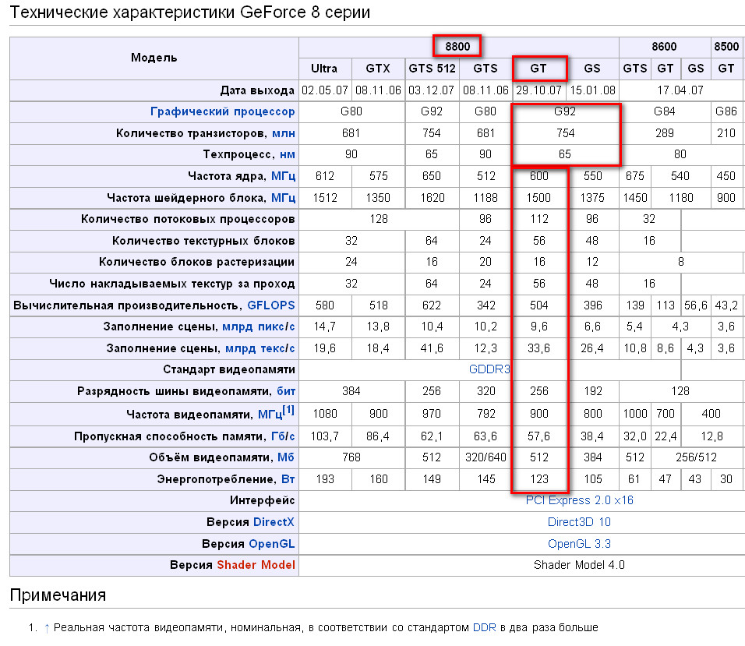745x646 pixels.
Task: Click МГц link in Частота ядра row
Action: tap(283, 176)
